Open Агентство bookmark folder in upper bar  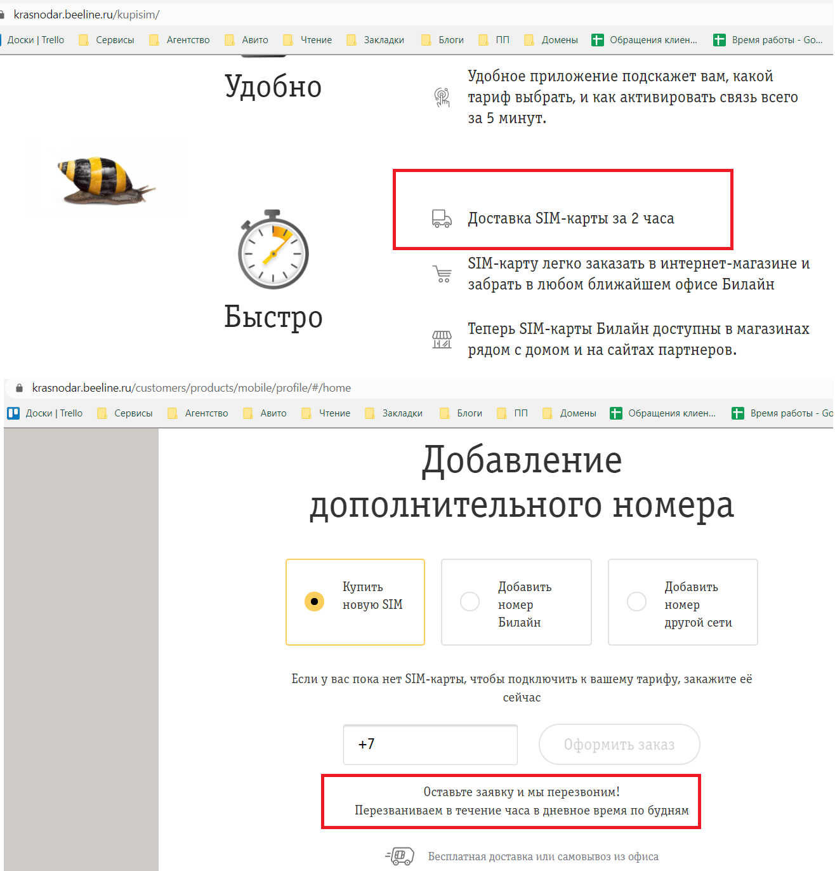[x=180, y=40]
